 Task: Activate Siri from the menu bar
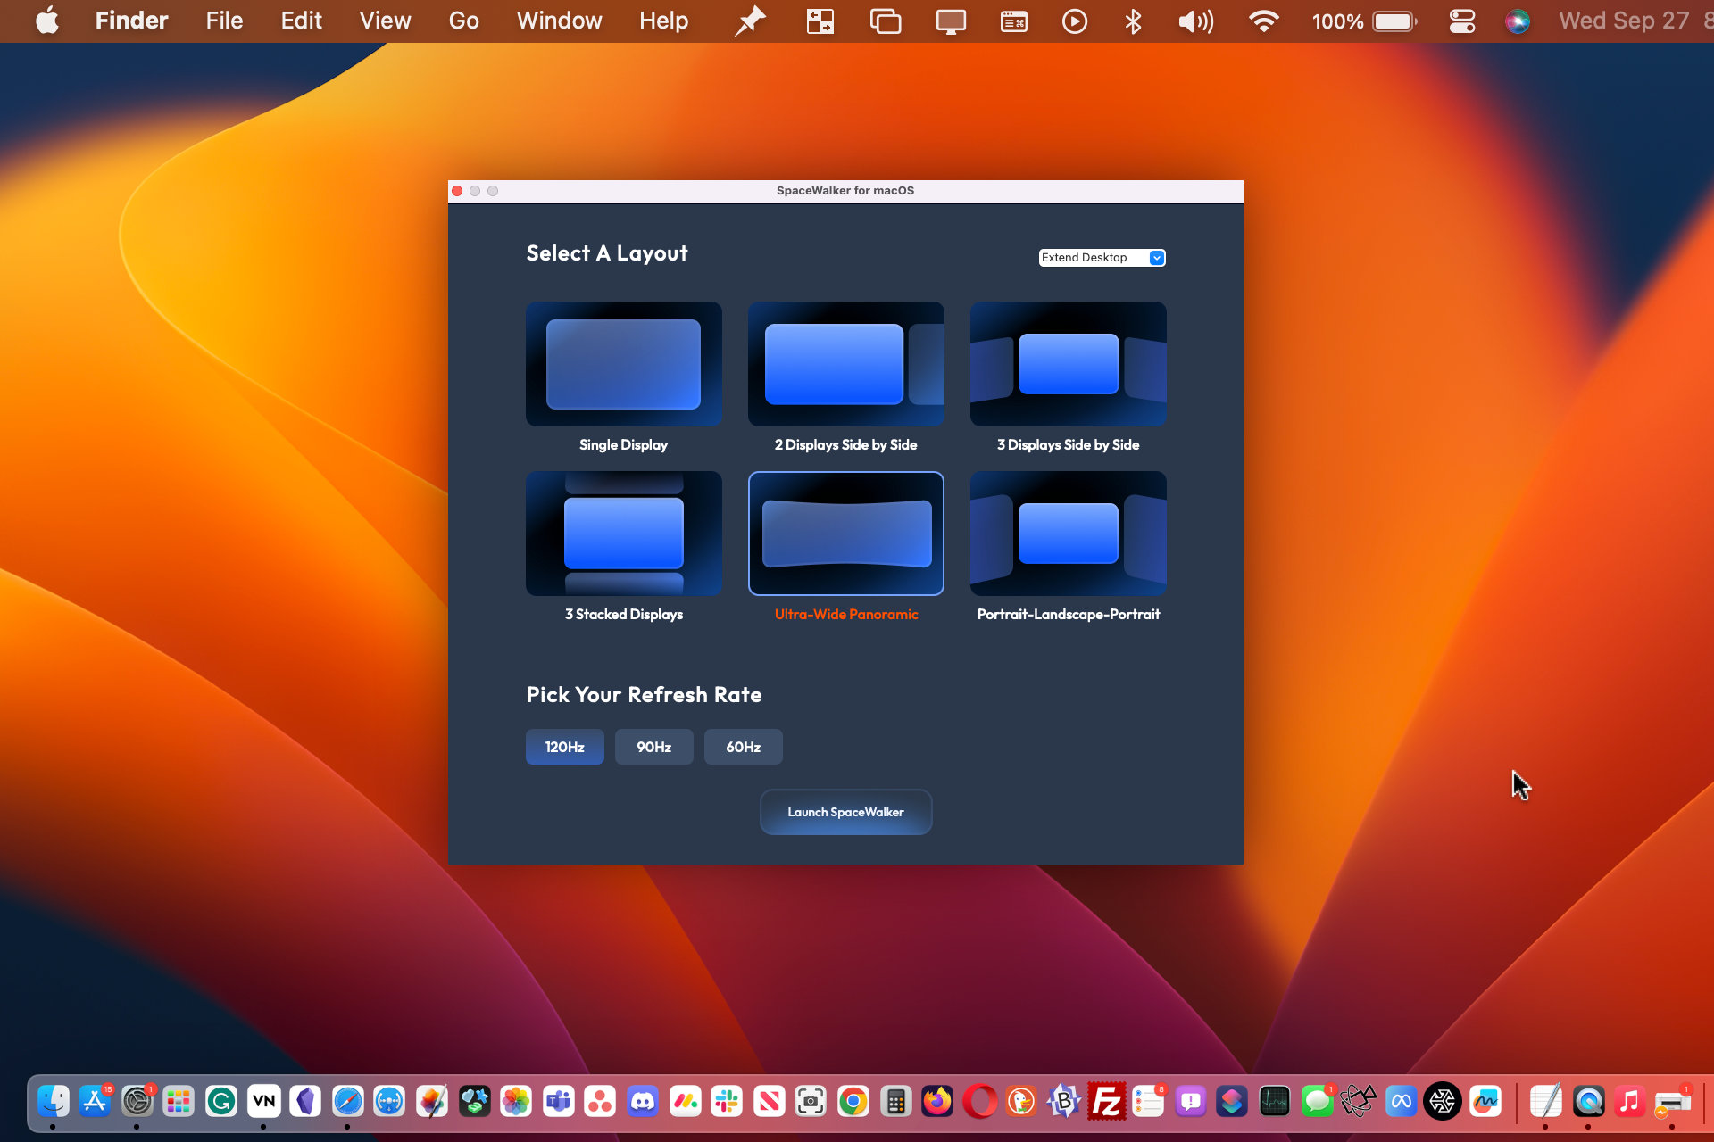(x=1517, y=21)
